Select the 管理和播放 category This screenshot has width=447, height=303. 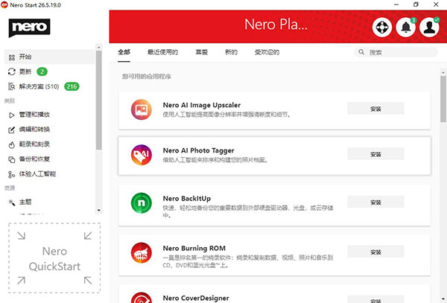tap(50, 115)
